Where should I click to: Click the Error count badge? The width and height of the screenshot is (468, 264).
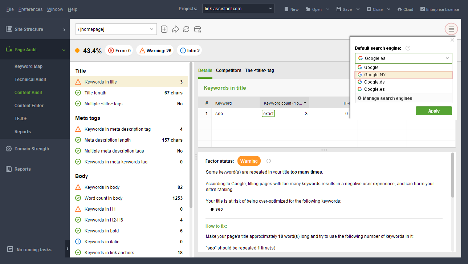(119, 50)
